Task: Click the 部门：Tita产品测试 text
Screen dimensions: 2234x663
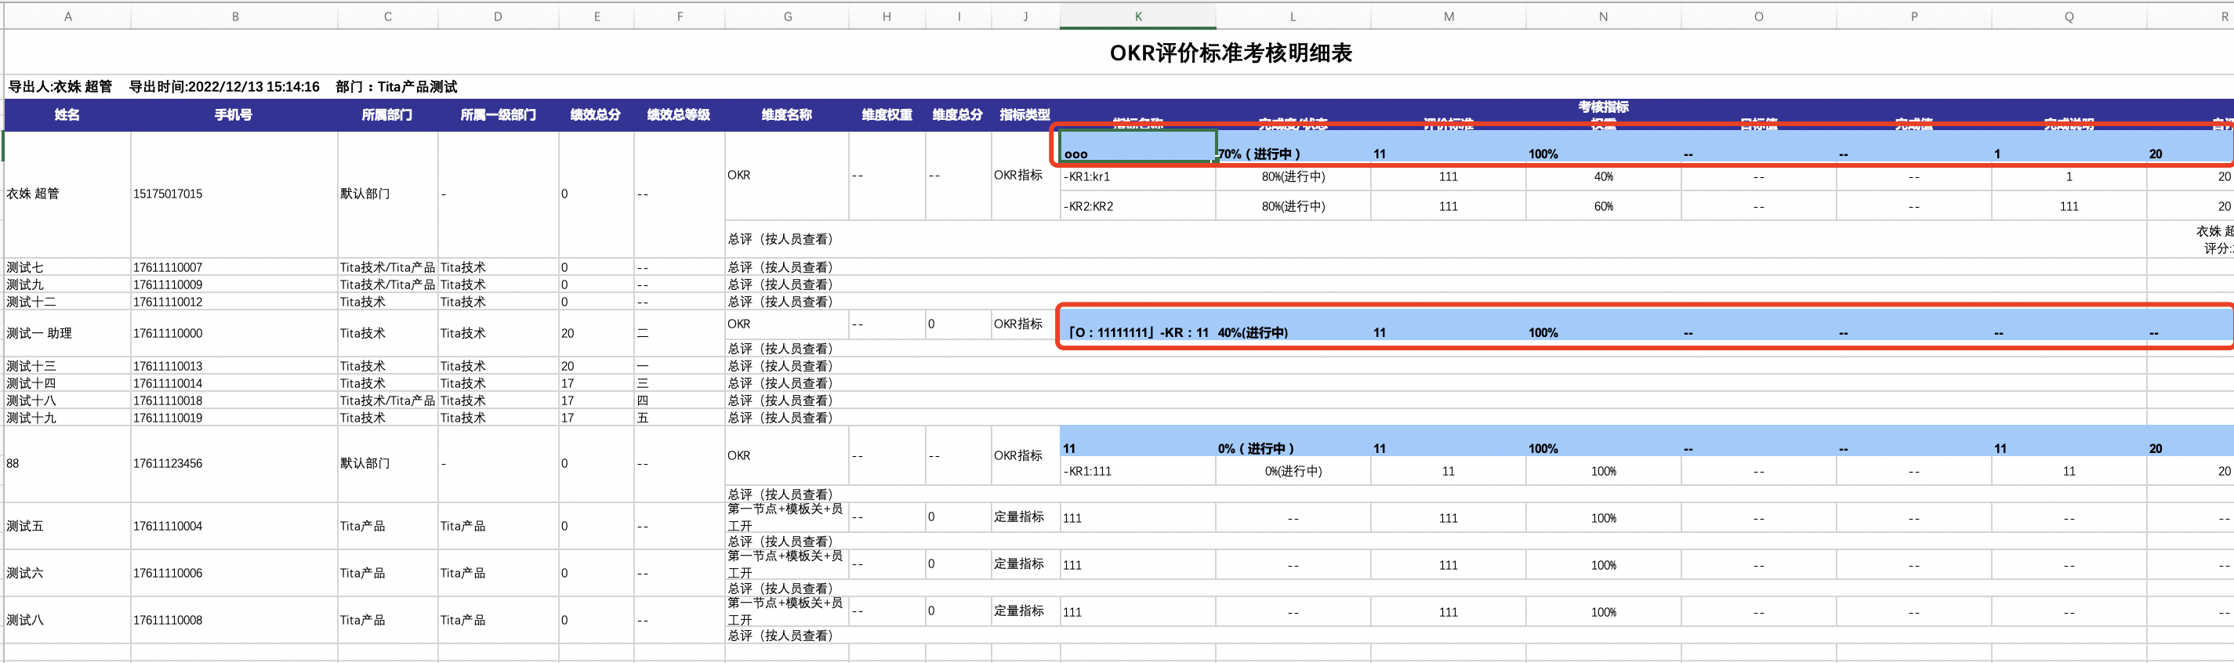Action: 397,87
